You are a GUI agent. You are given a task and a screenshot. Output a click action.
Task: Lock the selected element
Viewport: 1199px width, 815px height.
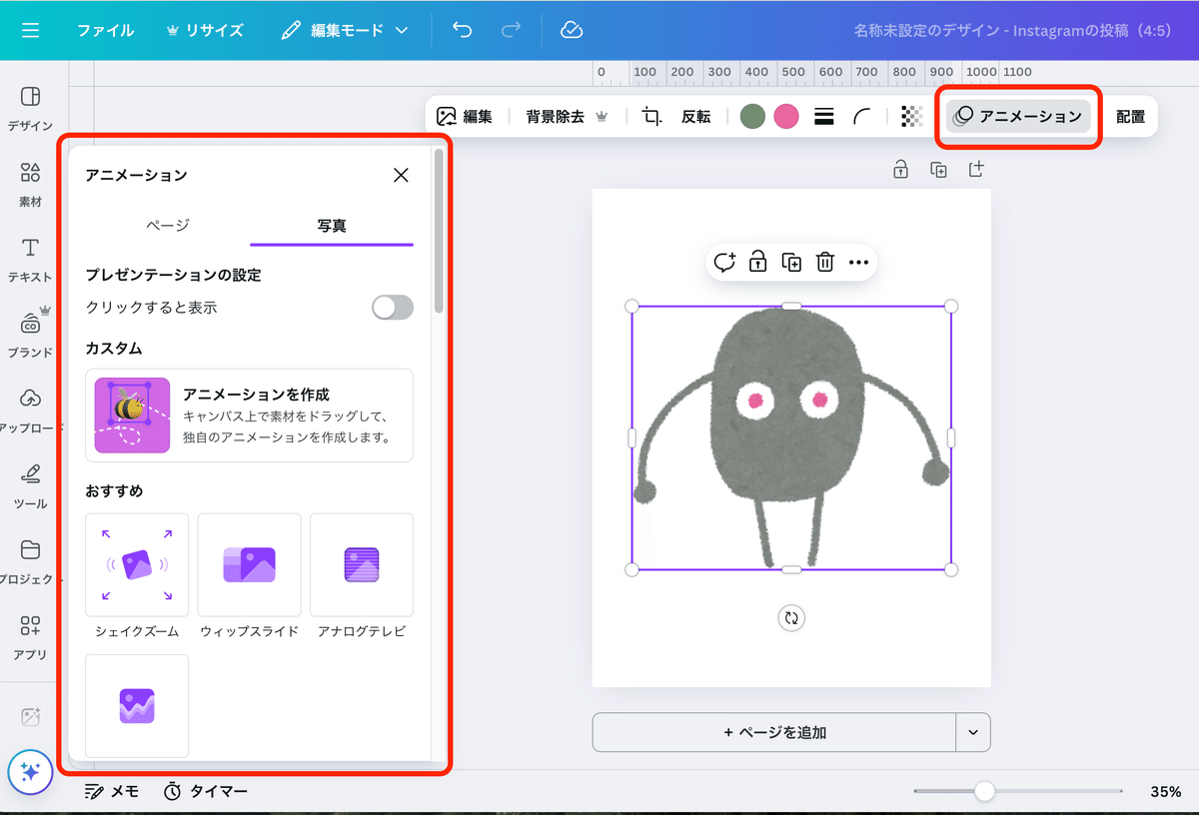click(x=758, y=262)
